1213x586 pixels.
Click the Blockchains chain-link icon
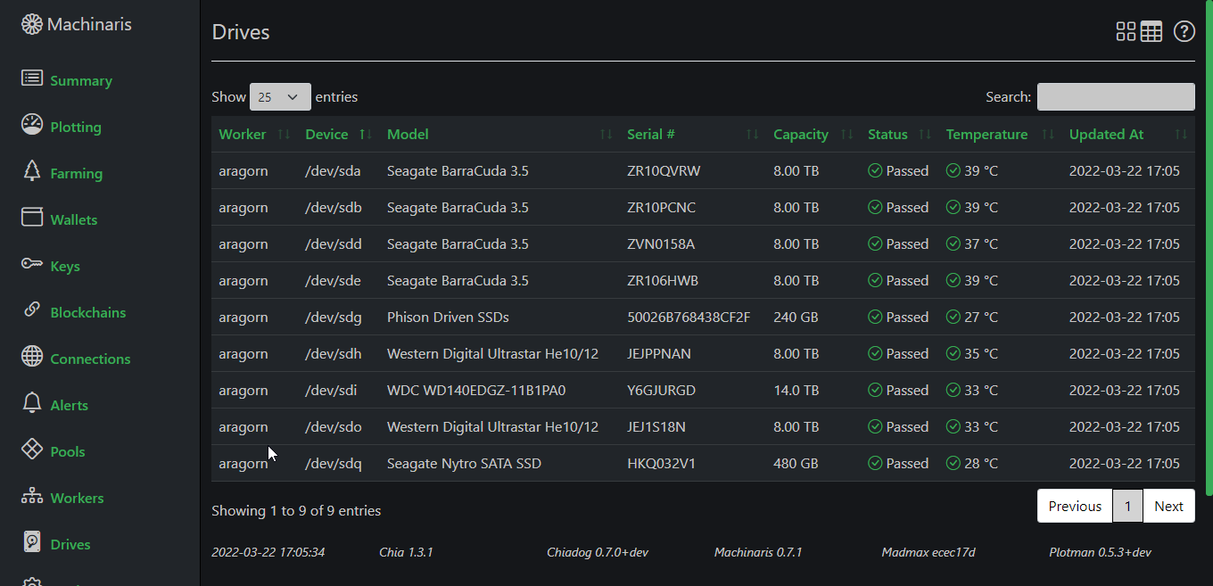point(32,310)
